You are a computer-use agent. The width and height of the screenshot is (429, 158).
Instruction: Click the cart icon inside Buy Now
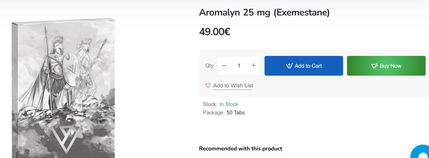point(375,66)
